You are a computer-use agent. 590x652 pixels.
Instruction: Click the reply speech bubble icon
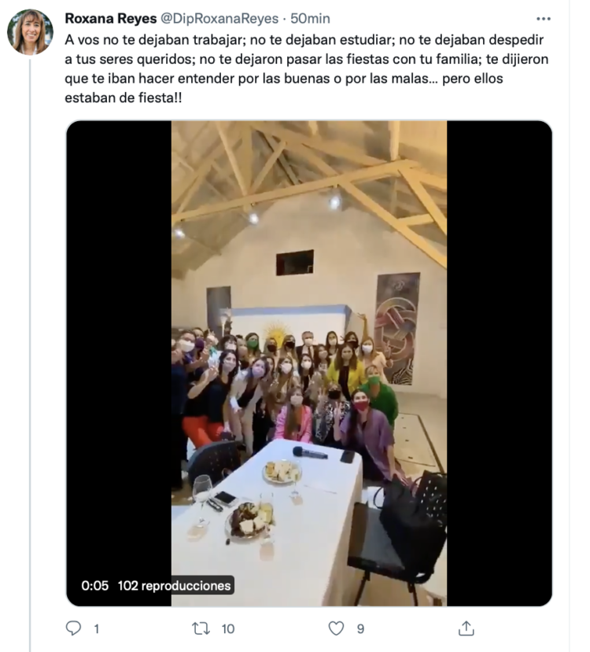74,628
